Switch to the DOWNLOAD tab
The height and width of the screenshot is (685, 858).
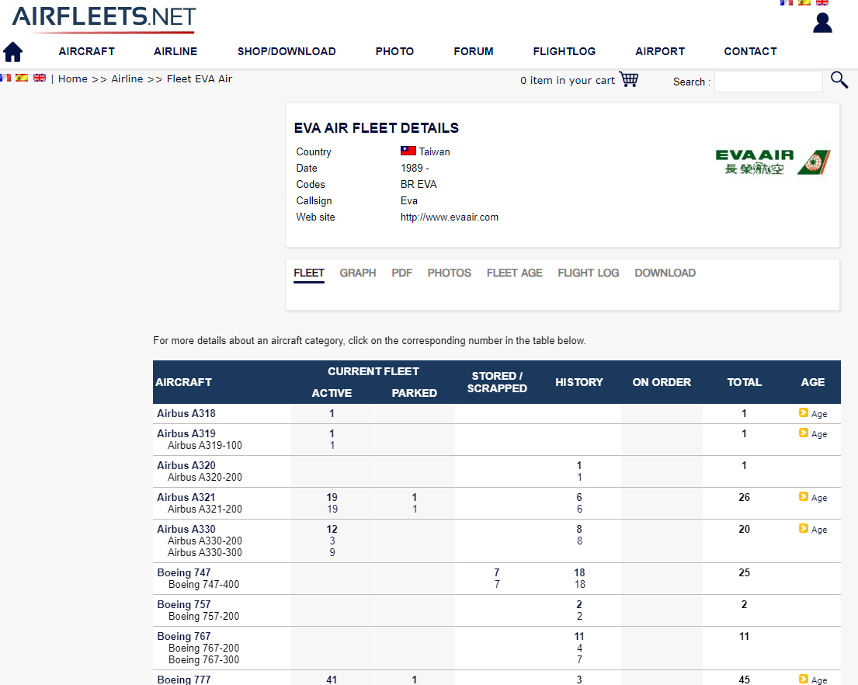665,273
